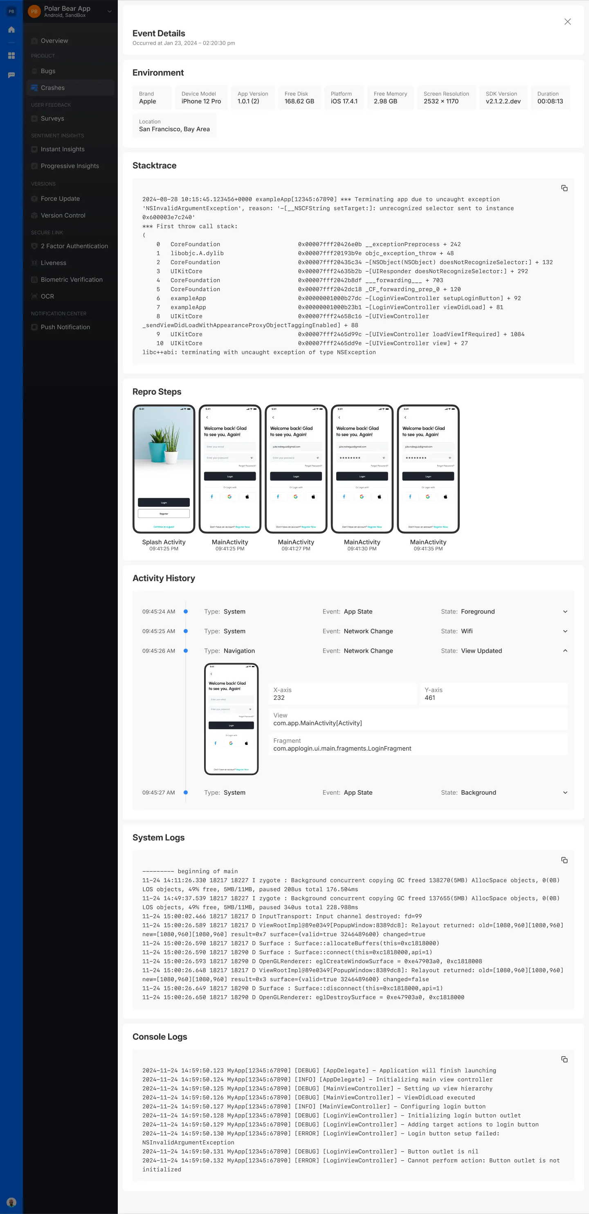Click the user avatar at bottom left
This screenshot has width=589, height=1214.
pyautogui.click(x=11, y=1202)
